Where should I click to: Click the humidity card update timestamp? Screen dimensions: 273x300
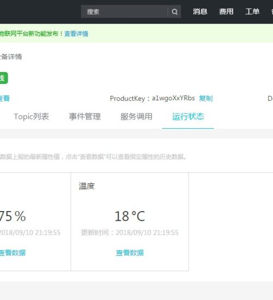click(30, 233)
